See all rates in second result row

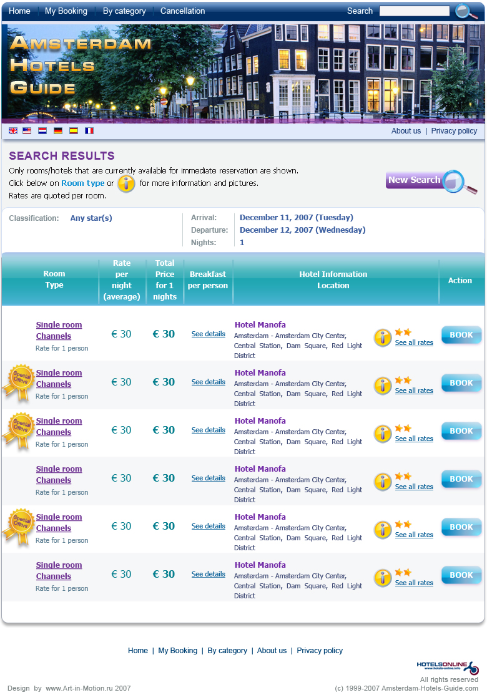point(414,391)
